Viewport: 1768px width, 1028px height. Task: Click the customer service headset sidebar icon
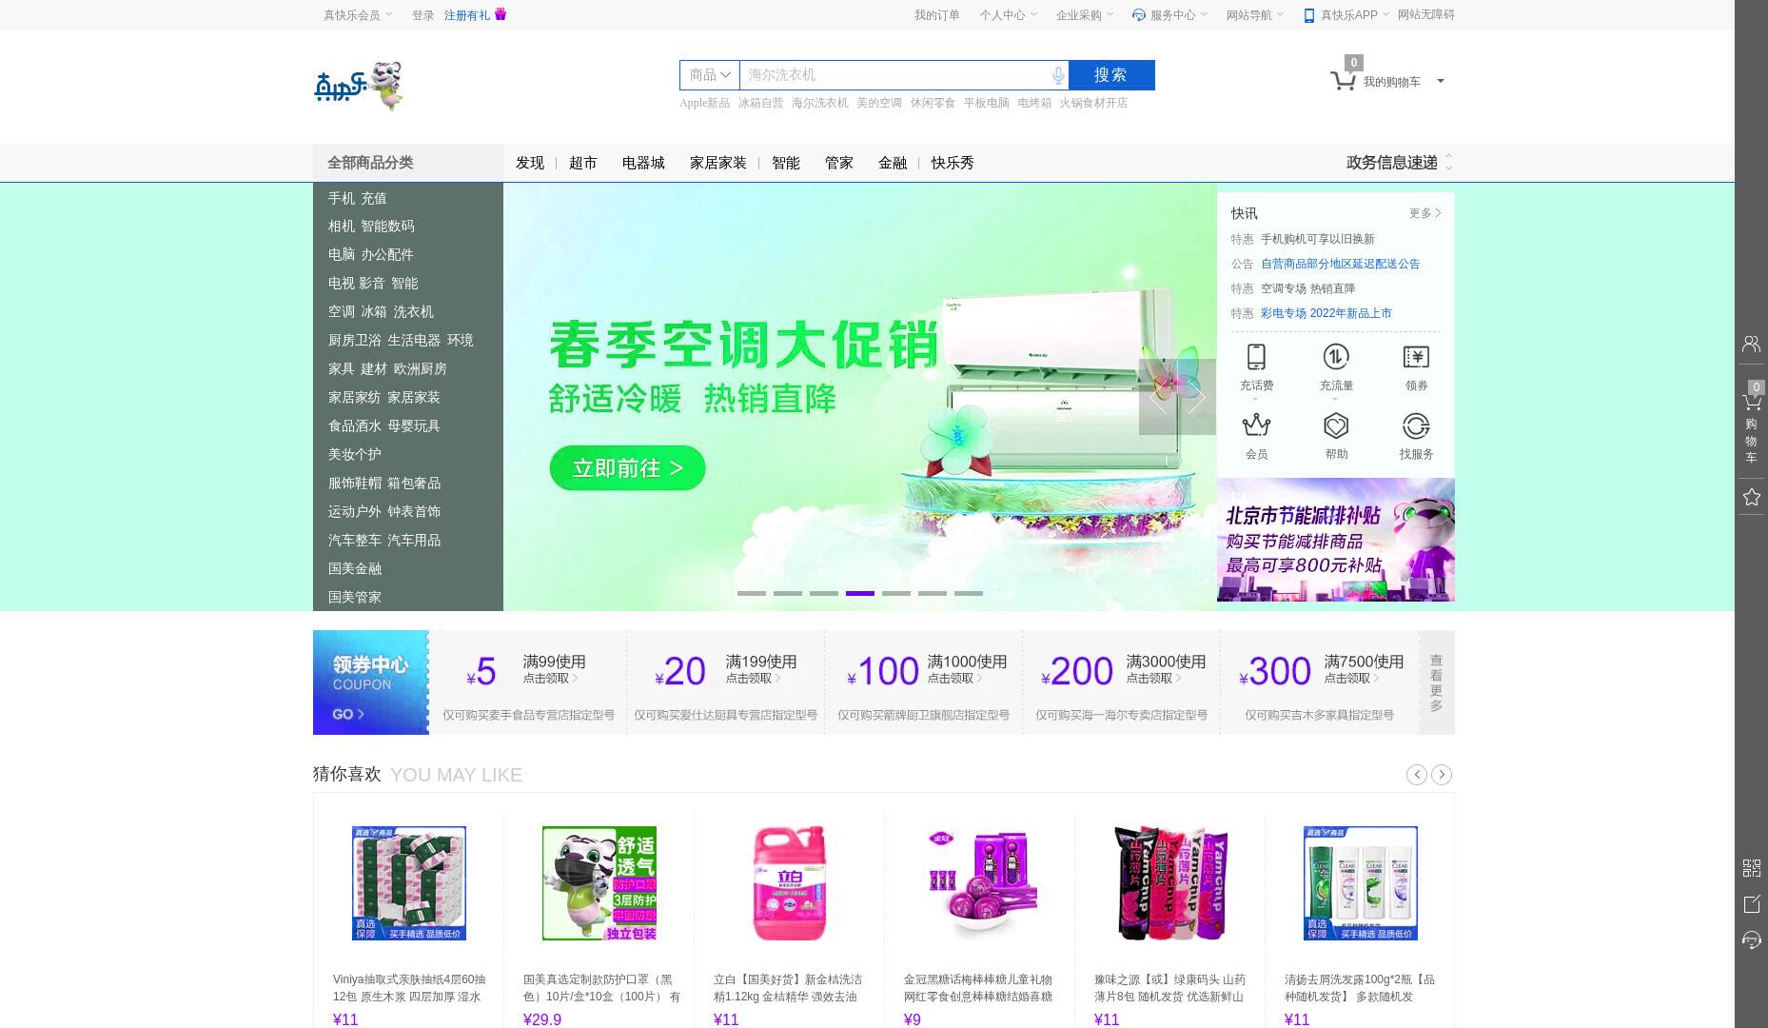[1751, 940]
